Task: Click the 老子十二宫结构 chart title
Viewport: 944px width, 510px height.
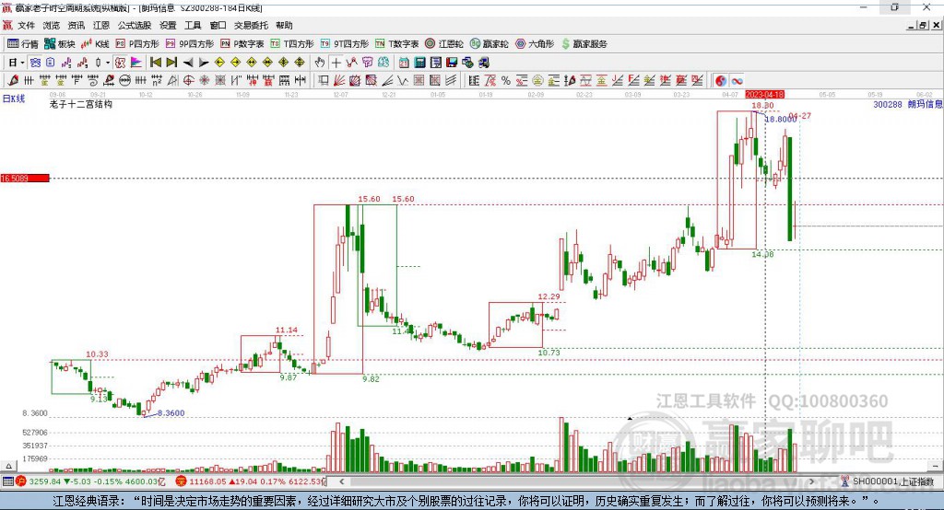Action: (x=81, y=104)
